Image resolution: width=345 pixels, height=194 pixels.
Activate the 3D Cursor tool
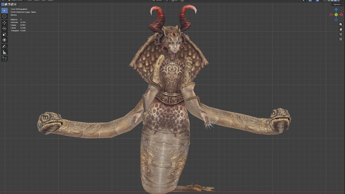point(4,16)
